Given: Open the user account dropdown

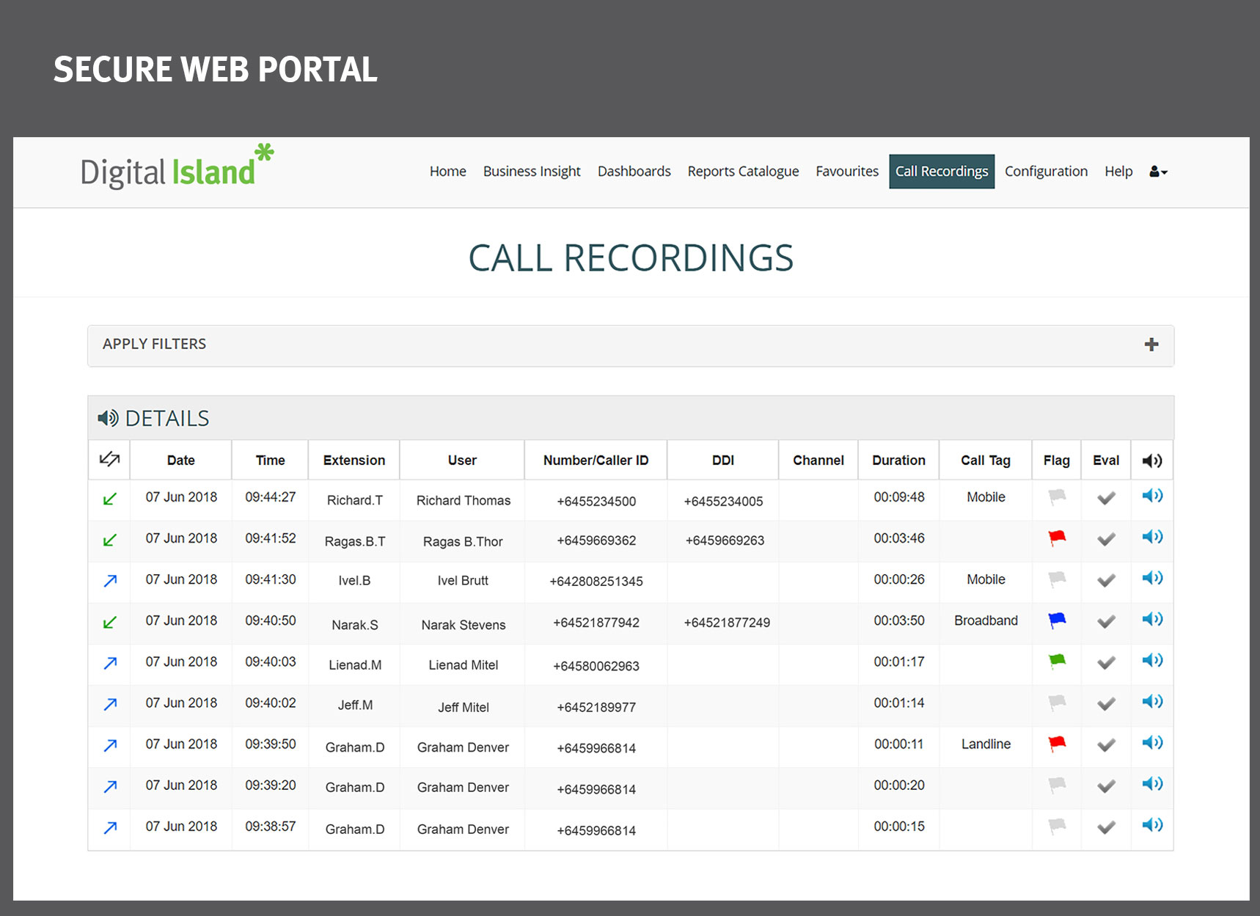Looking at the screenshot, I should [x=1157, y=171].
